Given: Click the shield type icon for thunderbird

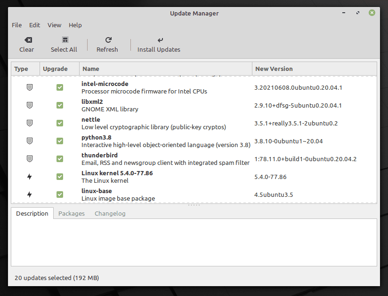Looking at the screenshot, I should (29, 159).
